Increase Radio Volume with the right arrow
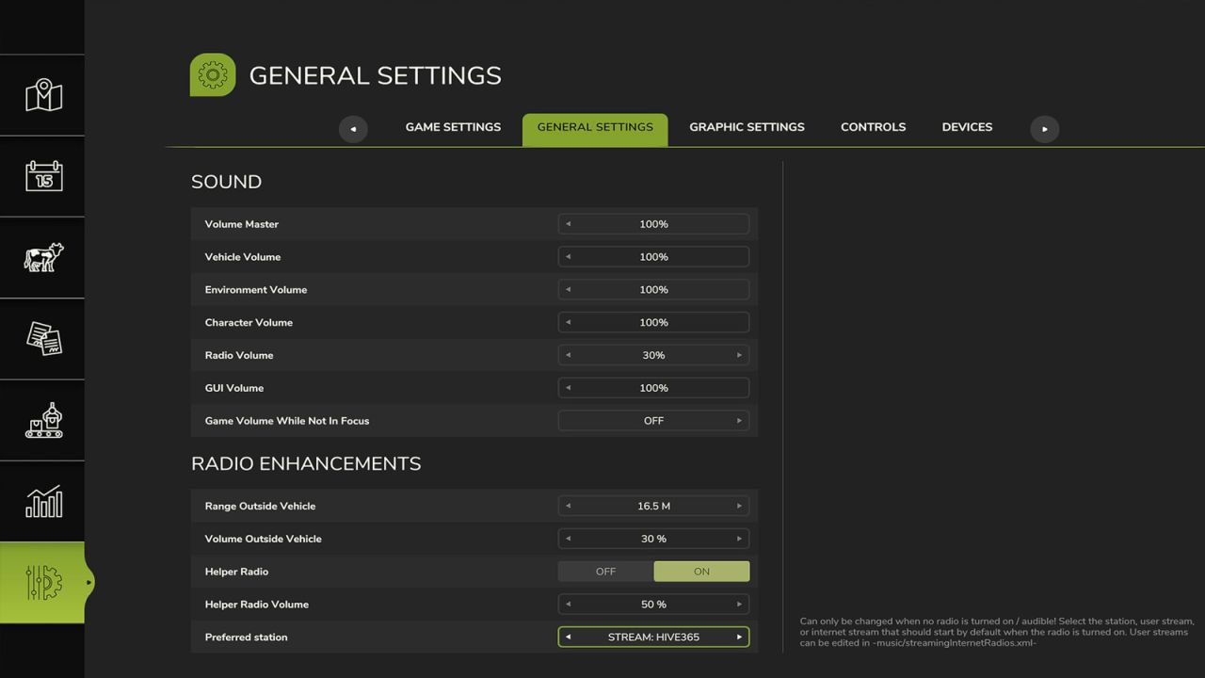The width and height of the screenshot is (1205, 678). pyautogui.click(x=739, y=355)
